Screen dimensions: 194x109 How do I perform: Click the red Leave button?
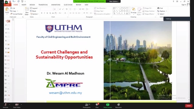189,106
